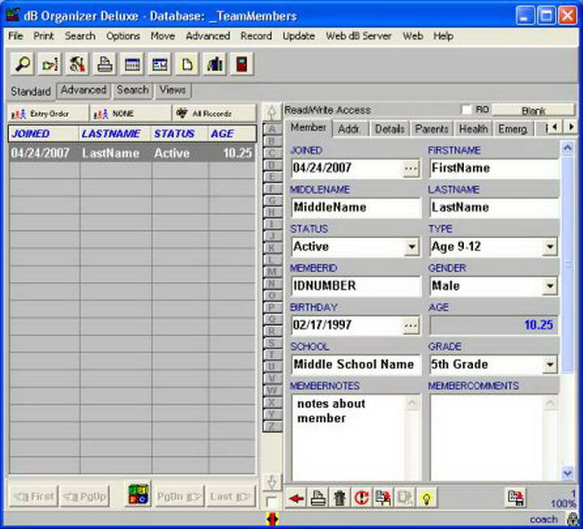This screenshot has height=529, width=583.
Task: Jump to letter M in alphabet index
Action: 272,271
